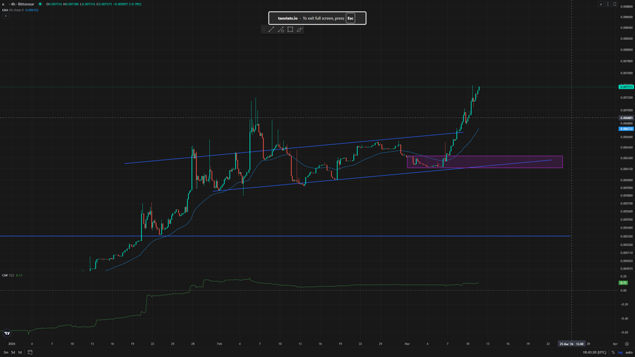Screen dimensions: 635x357
Task: Select the trend line drawing tool
Action: pos(271,30)
